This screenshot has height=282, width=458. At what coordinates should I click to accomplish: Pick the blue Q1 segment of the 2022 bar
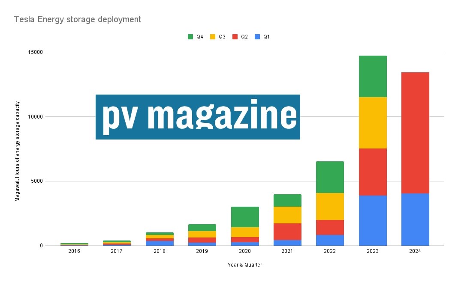point(330,240)
